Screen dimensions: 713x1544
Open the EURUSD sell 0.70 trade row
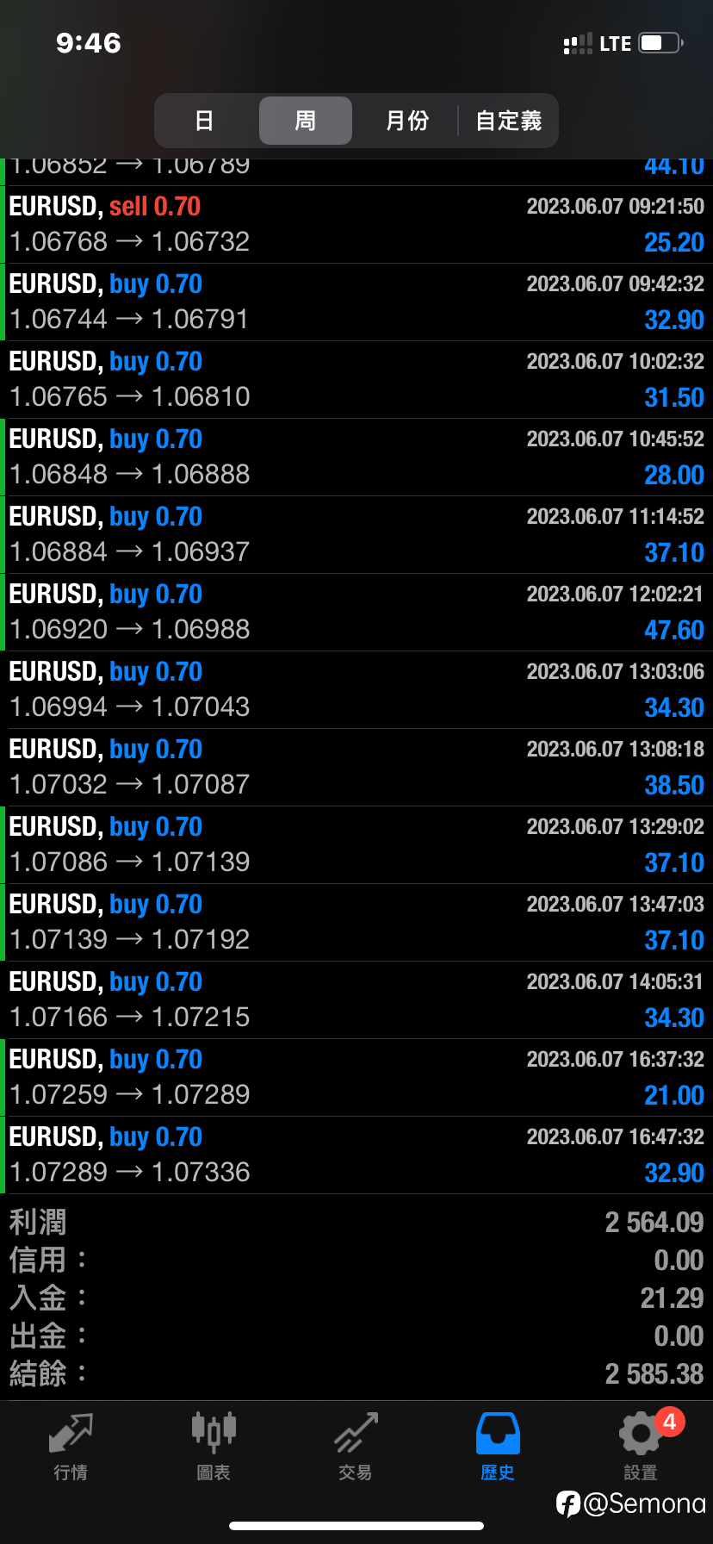point(356,224)
